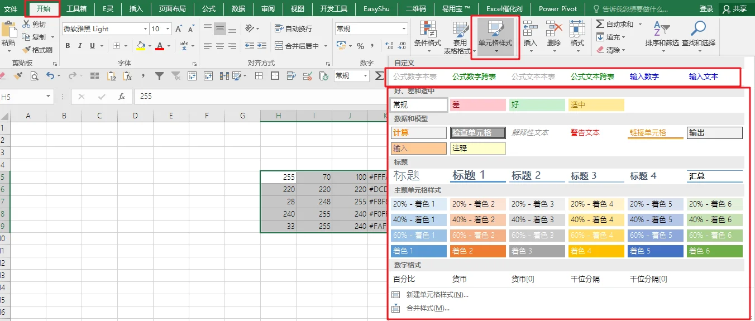
Task: Click the increase indent icon
Action: pyautogui.click(x=263, y=46)
